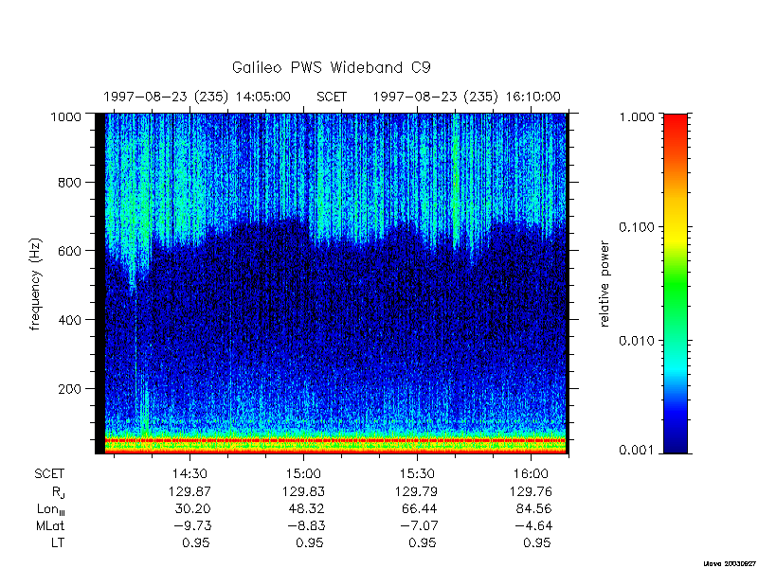Click the 'RJ' row label
Image resolution: width=758 pixels, height=568 pixels.
[x=59, y=492]
